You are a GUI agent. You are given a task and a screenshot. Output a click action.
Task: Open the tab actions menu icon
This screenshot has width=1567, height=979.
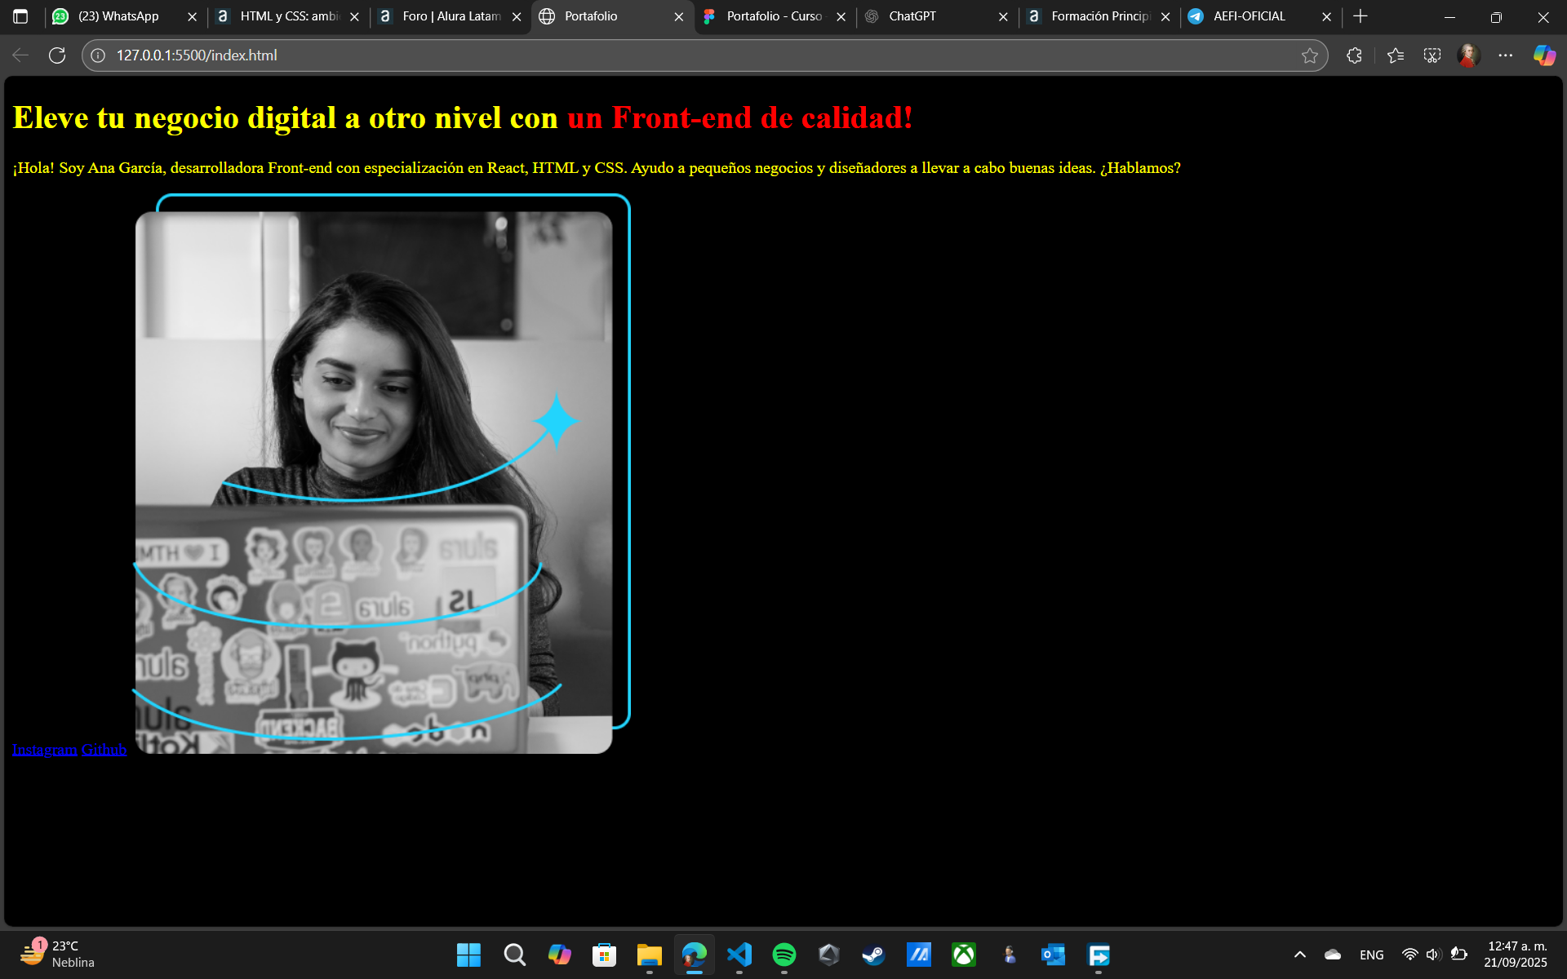click(20, 16)
